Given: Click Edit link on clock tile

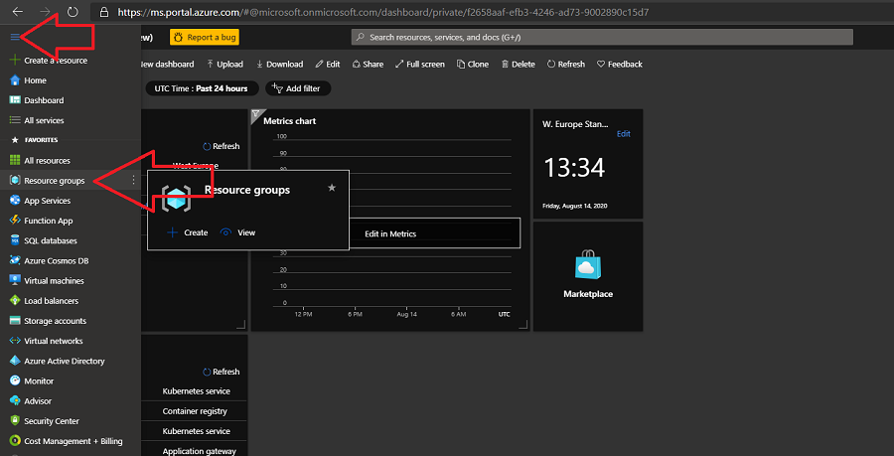Looking at the screenshot, I should coord(623,133).
